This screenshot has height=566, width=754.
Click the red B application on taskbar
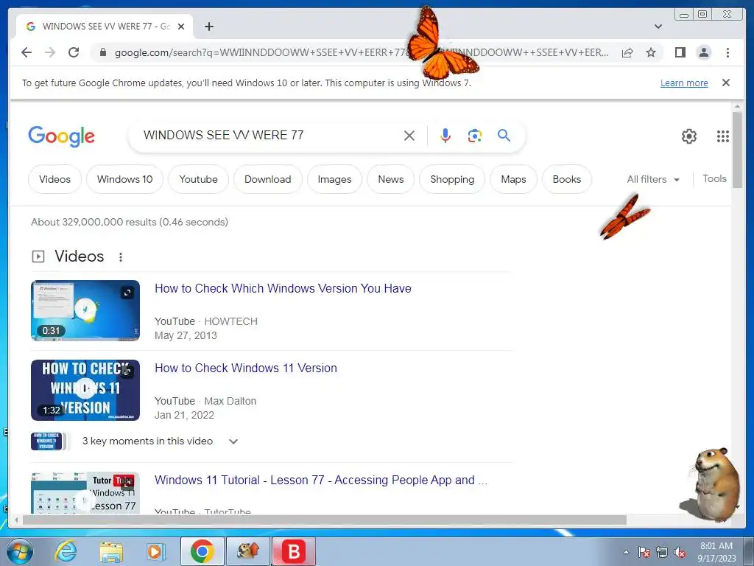(294, 551)
